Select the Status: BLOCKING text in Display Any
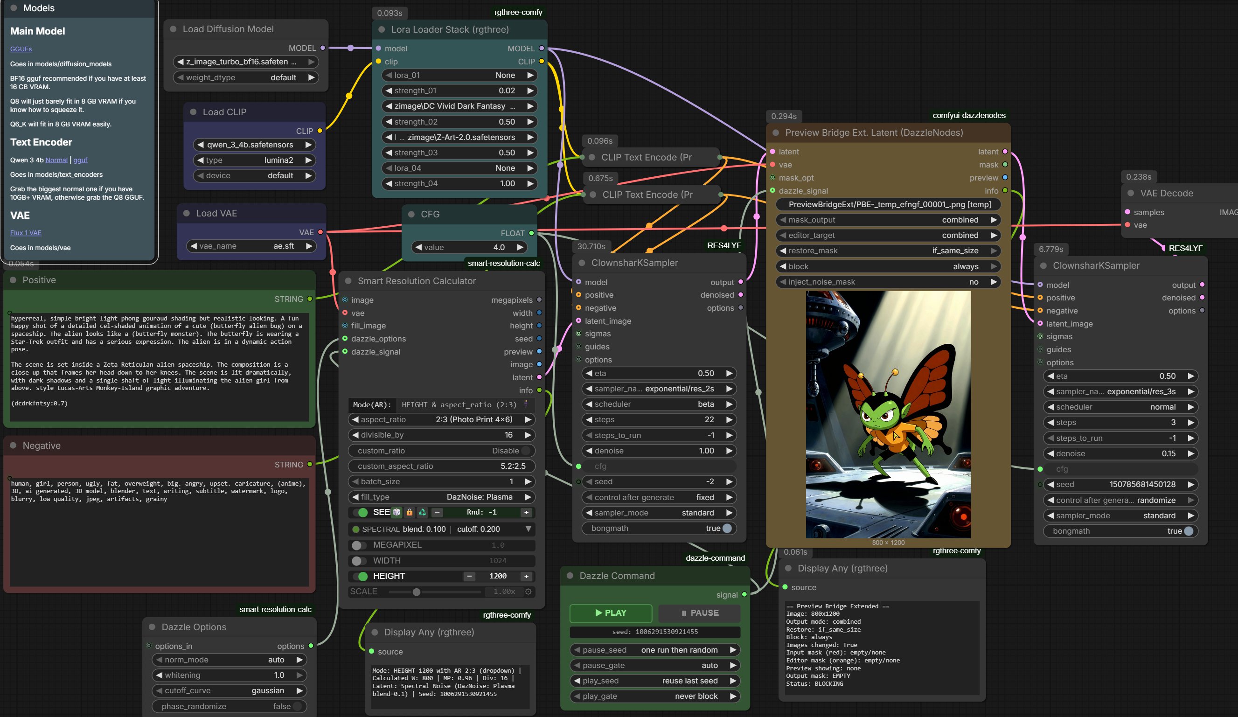This screenshot has width=1238, height=717. coord(814,683)
